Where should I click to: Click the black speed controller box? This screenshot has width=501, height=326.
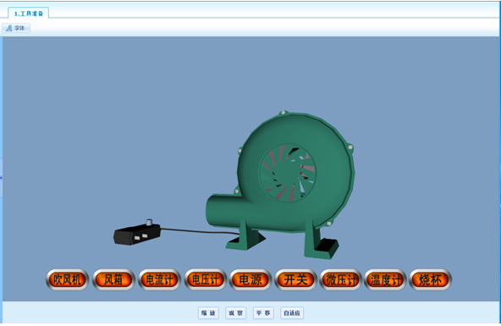click(137, 235)
